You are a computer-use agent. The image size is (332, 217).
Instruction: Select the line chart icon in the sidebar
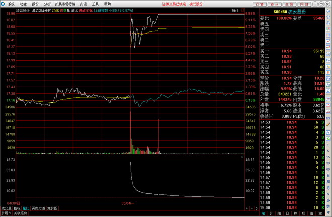click(x=328, y=41)
